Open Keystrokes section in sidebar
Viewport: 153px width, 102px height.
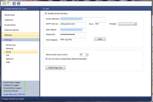[20, 15]
